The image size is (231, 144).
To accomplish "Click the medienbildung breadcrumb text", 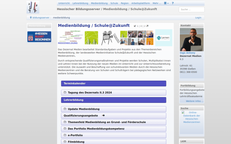I will [x=62, y=18].
